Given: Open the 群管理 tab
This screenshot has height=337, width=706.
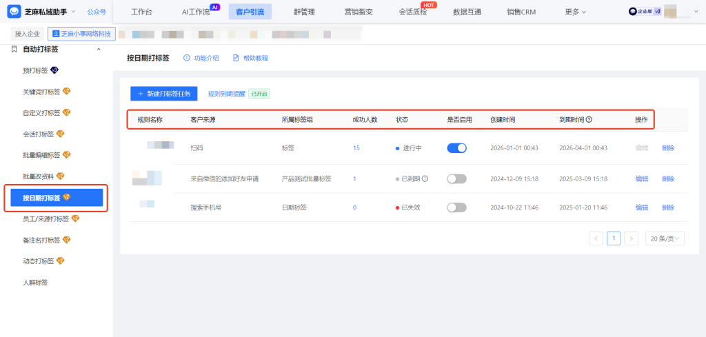Looking at the screenshot, I should 304,12.
